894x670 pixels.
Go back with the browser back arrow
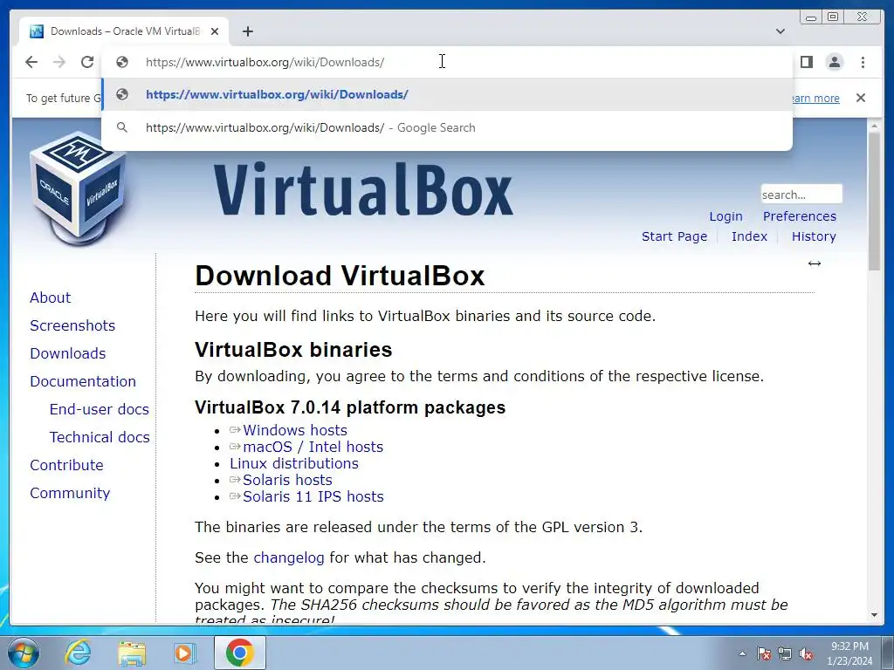tap(31, 62)
